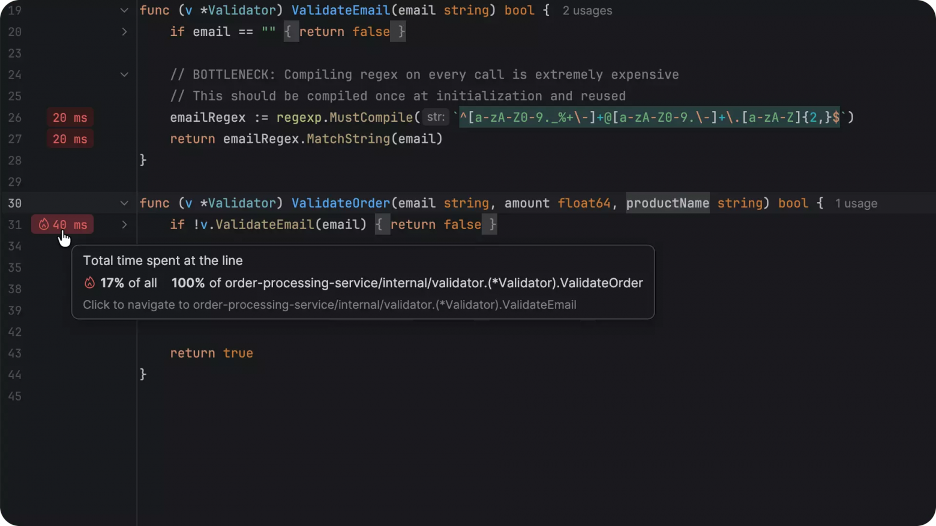Click the highlighted productName parameter
This screenshot has width=936, height=526.
click(667, 203)
